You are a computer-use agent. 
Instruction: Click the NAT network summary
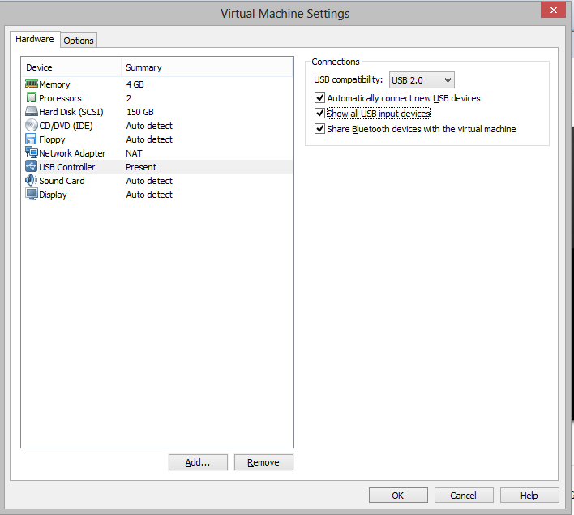pyautogui.click(x=134, y=153)
